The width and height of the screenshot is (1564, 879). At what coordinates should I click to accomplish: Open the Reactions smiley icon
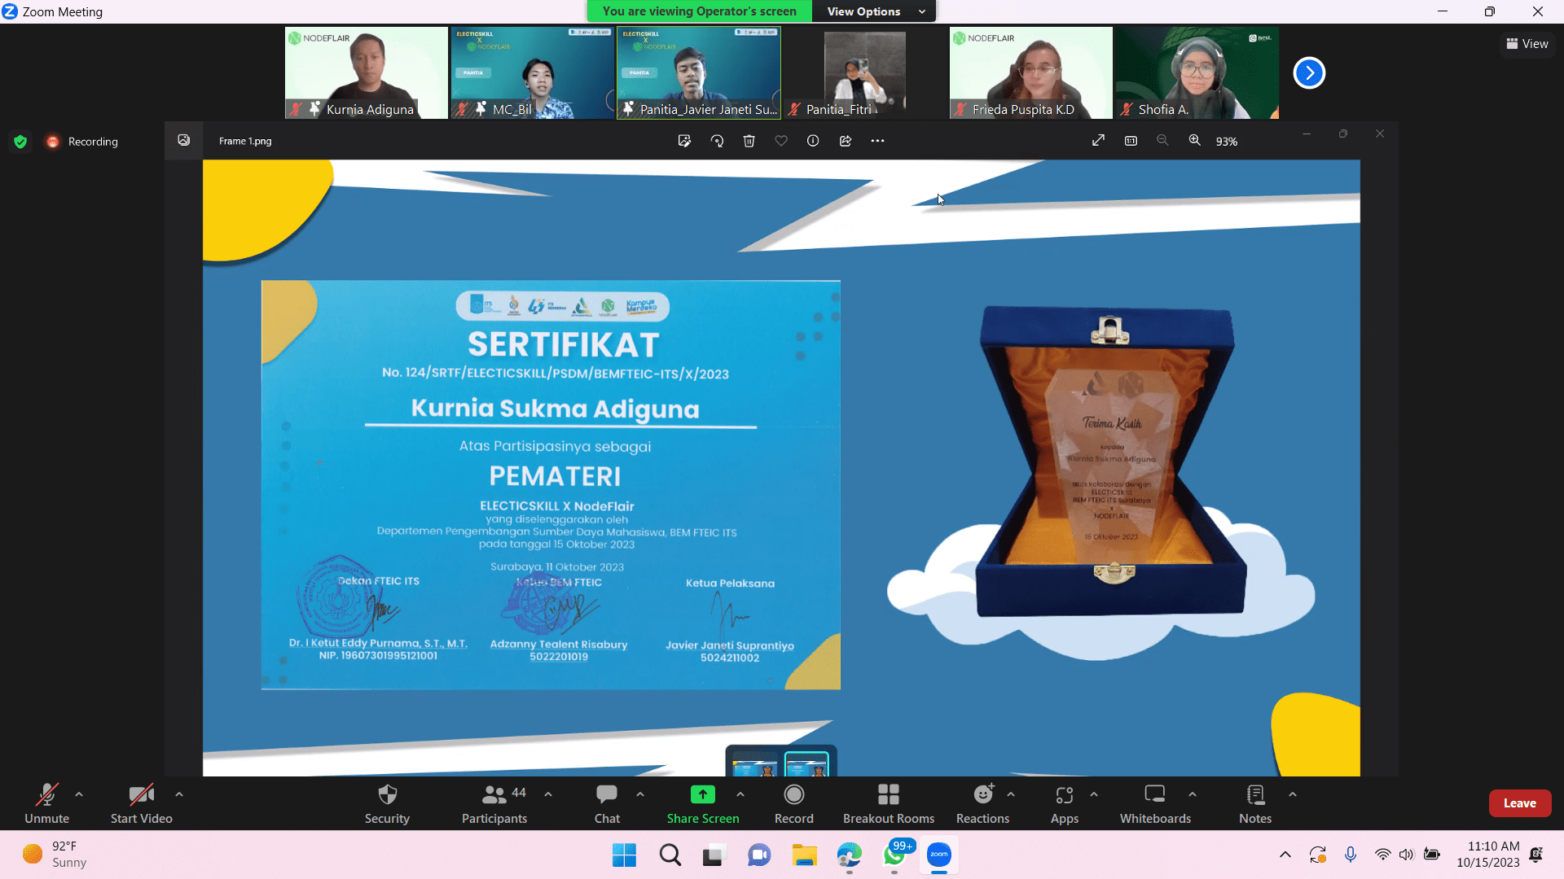coord(983,794)
